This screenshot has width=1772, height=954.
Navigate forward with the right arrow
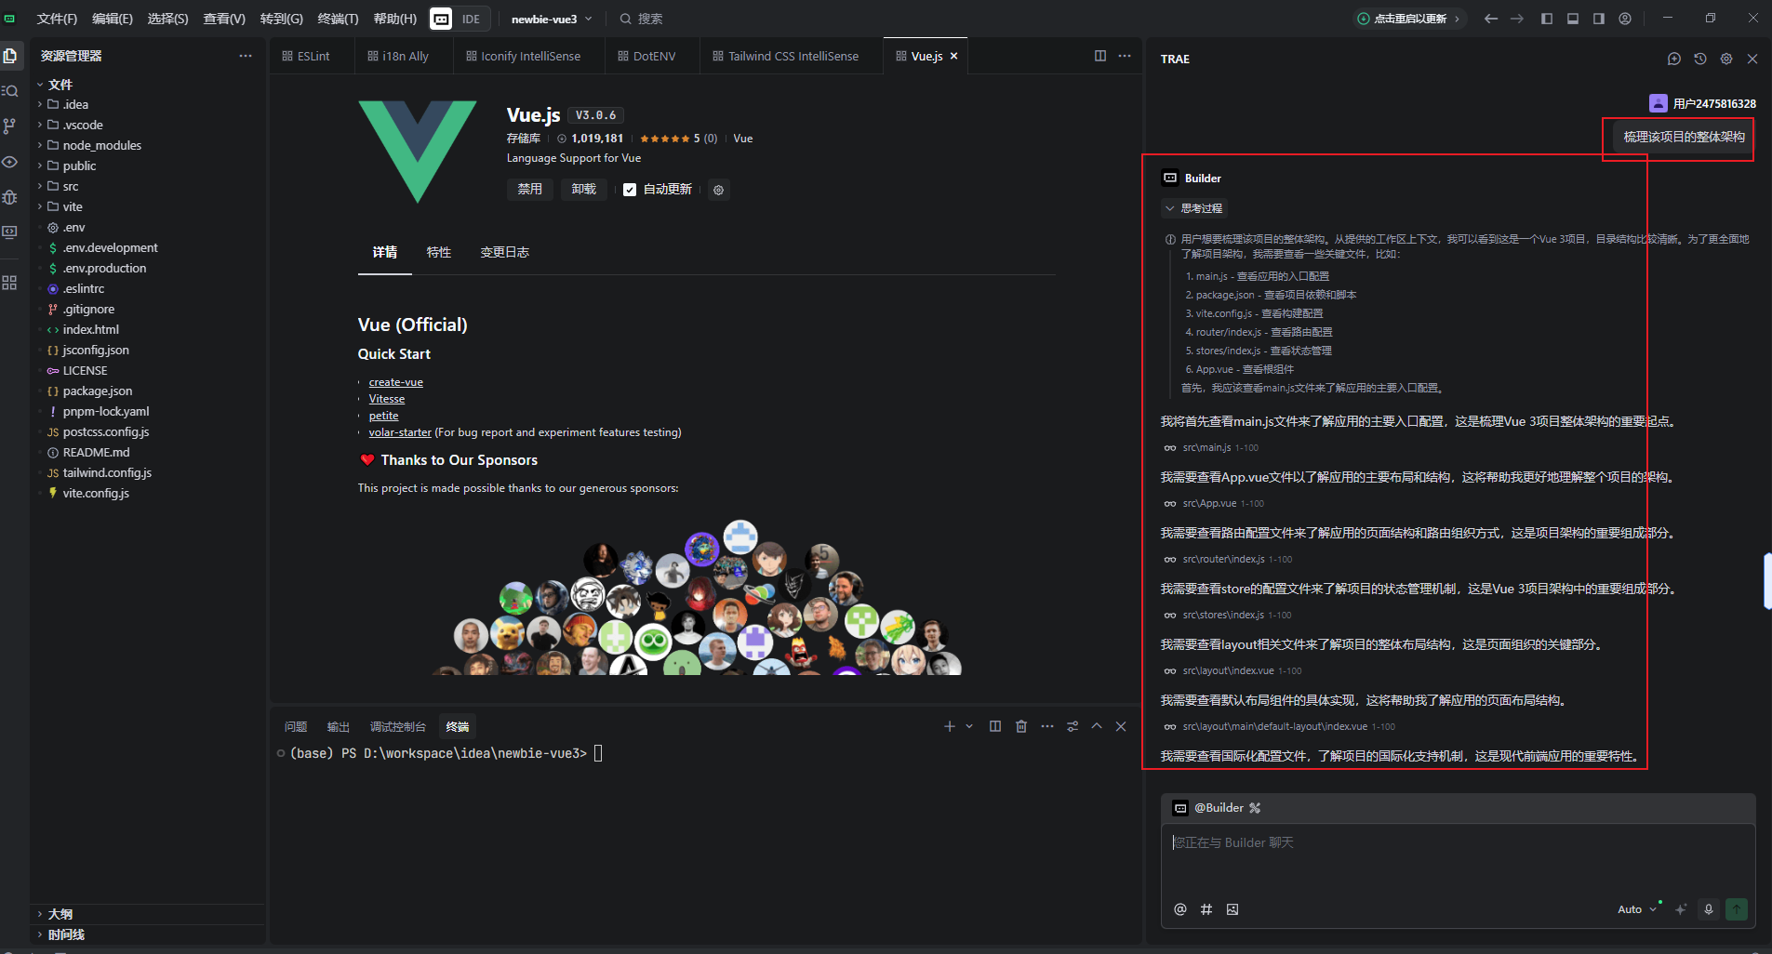[x=1517, y=19]
